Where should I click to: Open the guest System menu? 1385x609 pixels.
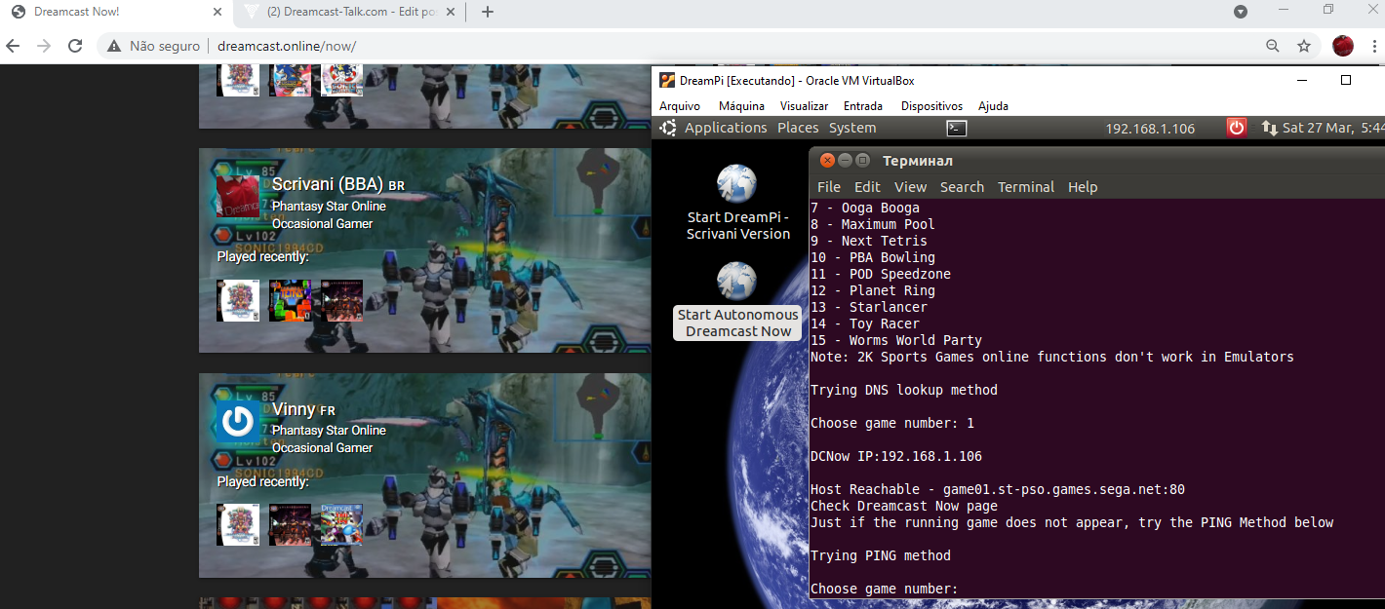[x=852, y=128]
